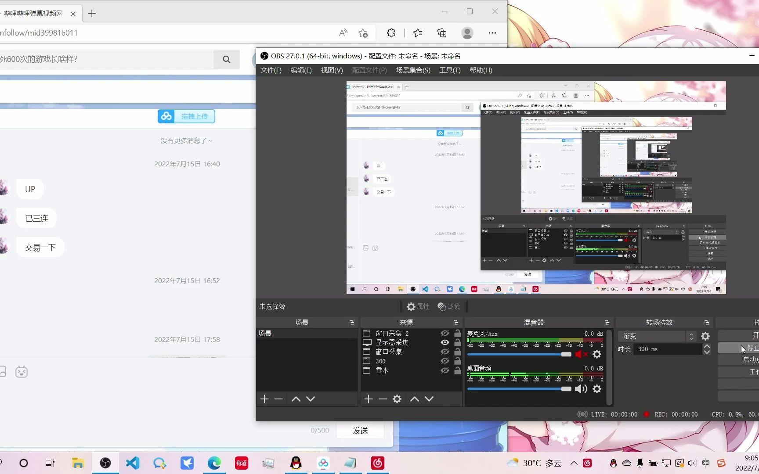Pop out the 场景 dock panel
Image resolution: width=759 pixels, height=474 pixels.
click(352, 323)
